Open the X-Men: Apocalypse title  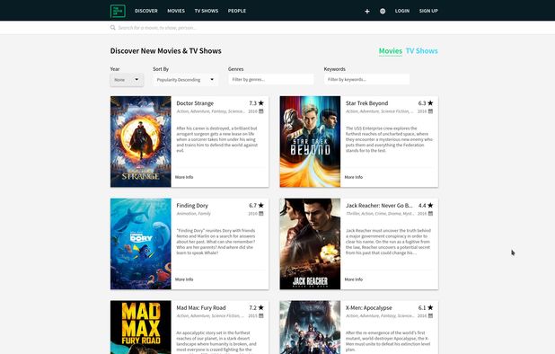coord(369,308)
